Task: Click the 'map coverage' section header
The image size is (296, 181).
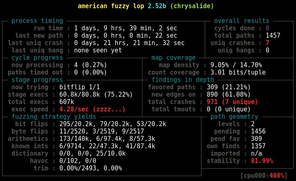Action: (x=174, y=58)
